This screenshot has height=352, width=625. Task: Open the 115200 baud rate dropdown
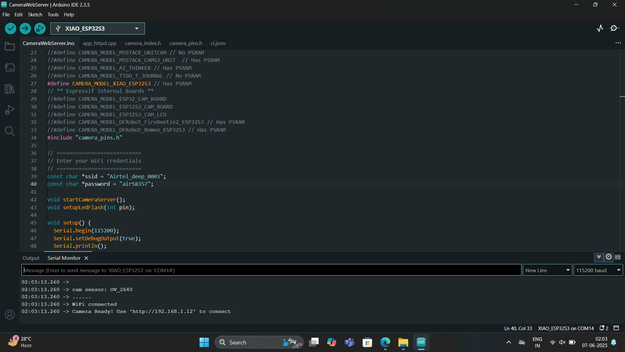coord(598,270)
